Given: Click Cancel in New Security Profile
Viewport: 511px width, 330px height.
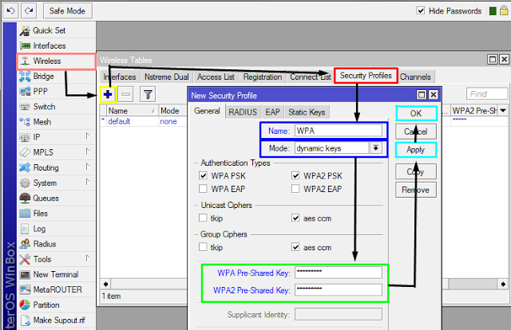Looking at the screenshot, I should (x=416, y=132).
